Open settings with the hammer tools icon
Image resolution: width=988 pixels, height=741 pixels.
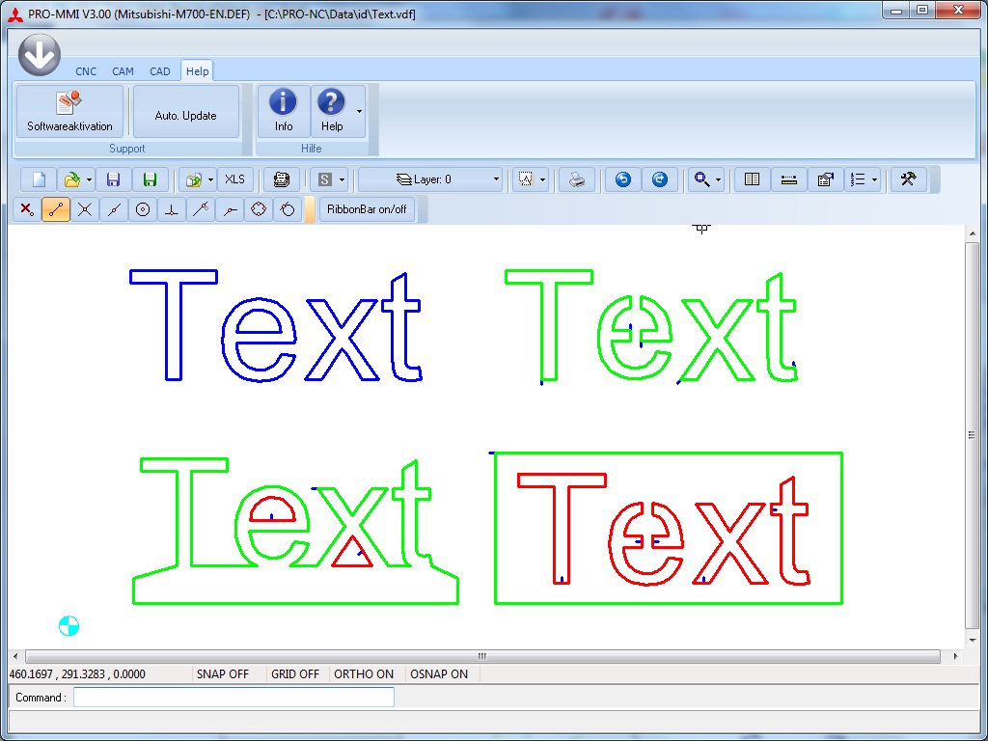[x=908, y=179]
